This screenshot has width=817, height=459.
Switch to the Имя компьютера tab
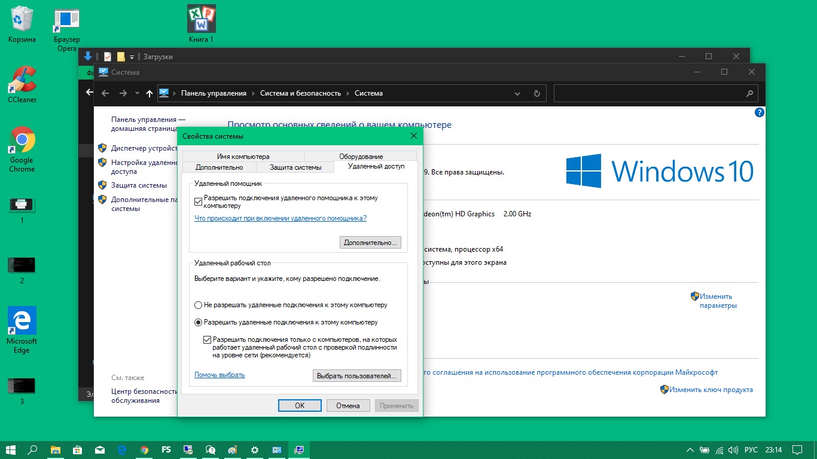[243, 156]
